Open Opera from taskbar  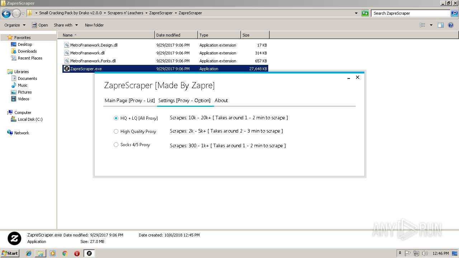coord(77,253)
